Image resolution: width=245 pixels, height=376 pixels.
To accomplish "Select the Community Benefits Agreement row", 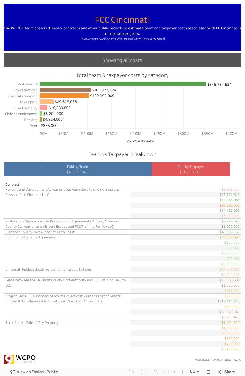I will [x=67, y=251].
